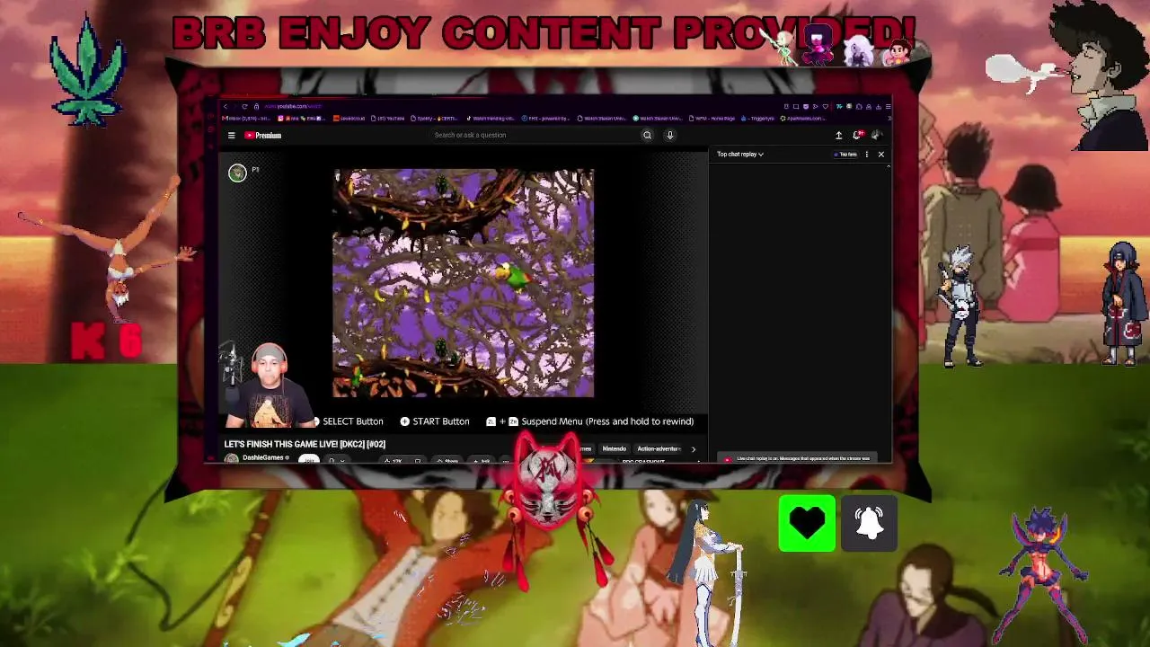
Task: Select the Action-adventure topic chip
Action: tap(659, 449)
